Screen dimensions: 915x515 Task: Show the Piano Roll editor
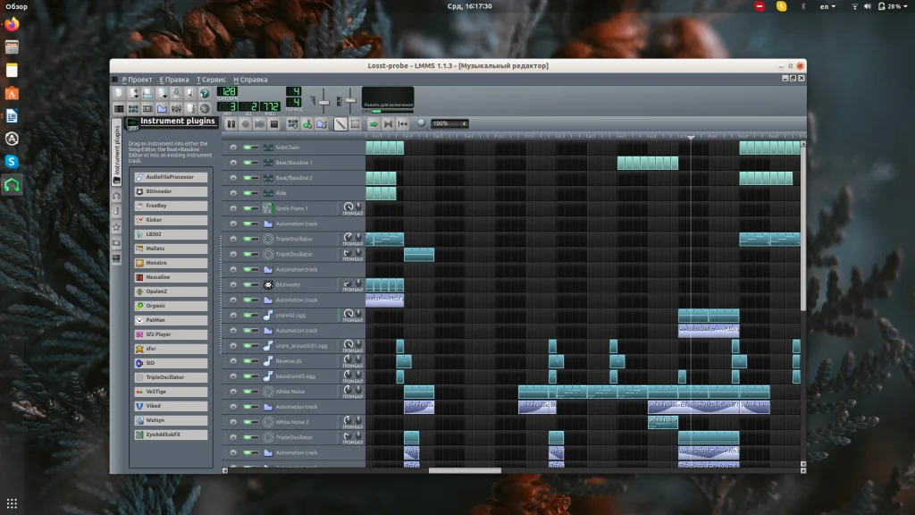pos(148,108)
